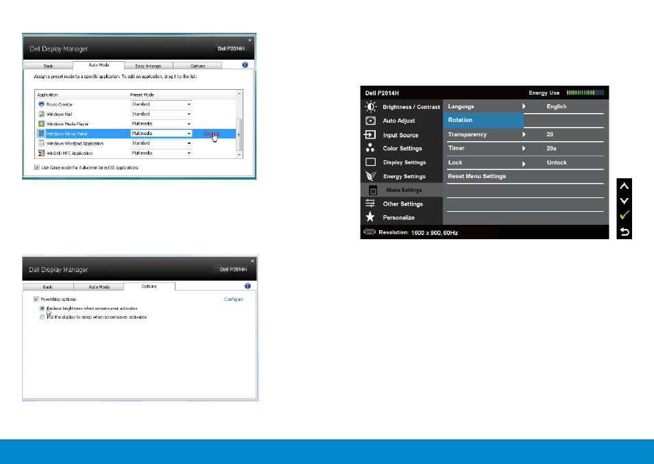Click the Auto Adjust icon
654x464 pixels.
coord(370,121)
